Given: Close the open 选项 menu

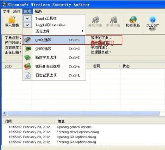Looking at the screenshot, I should [x=27, y=11].
